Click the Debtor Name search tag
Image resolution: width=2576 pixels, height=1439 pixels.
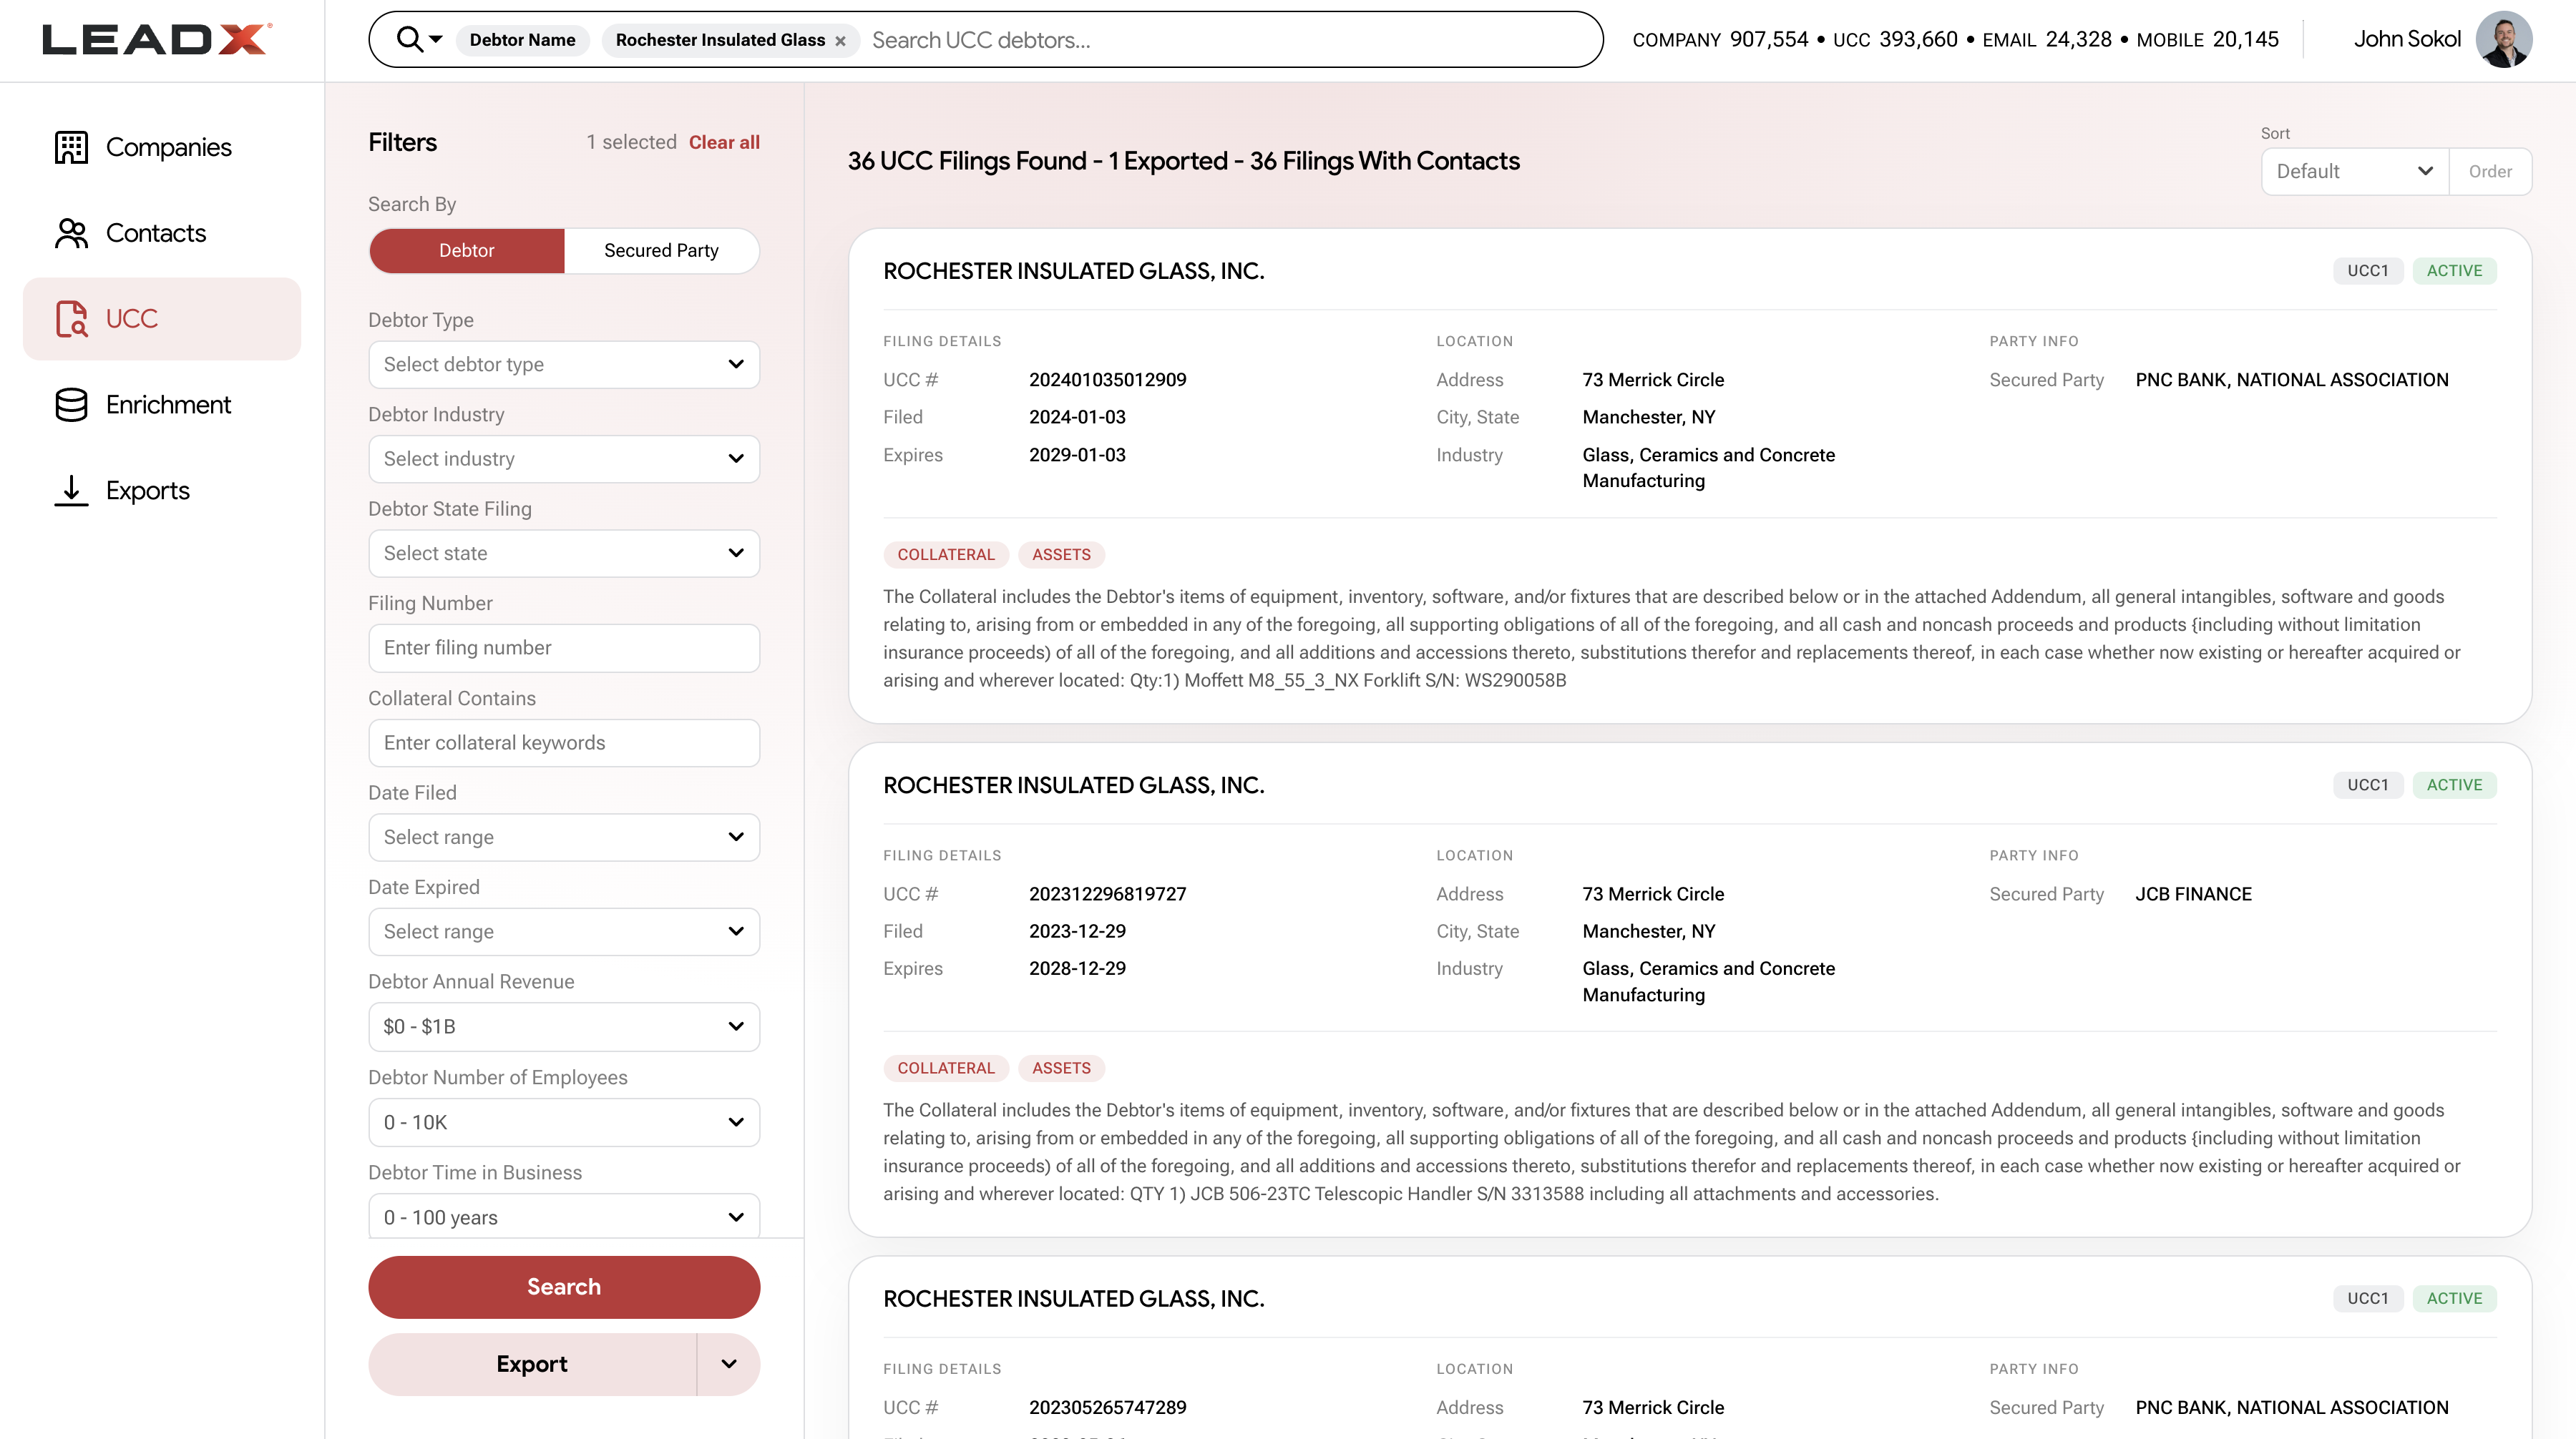(522, 40)
